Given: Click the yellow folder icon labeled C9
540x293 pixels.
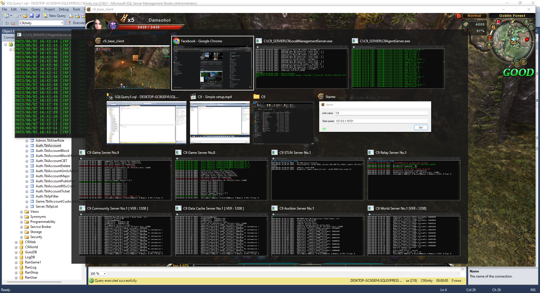Looking at the screenshot, I should point(256,97).
